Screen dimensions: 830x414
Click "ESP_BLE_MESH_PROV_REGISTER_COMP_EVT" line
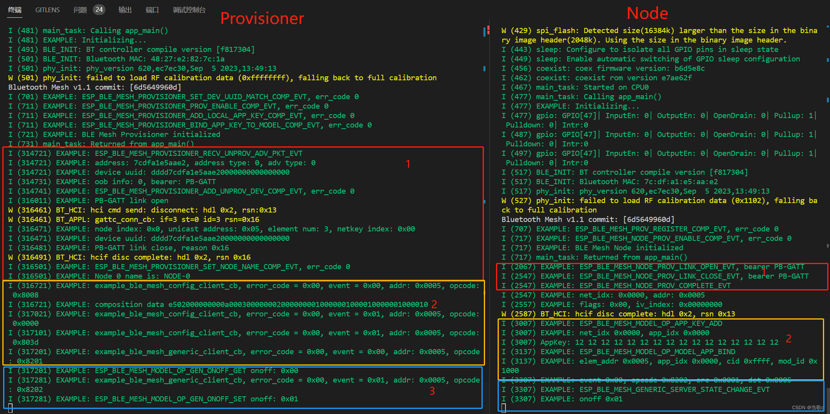click(640, 229)
